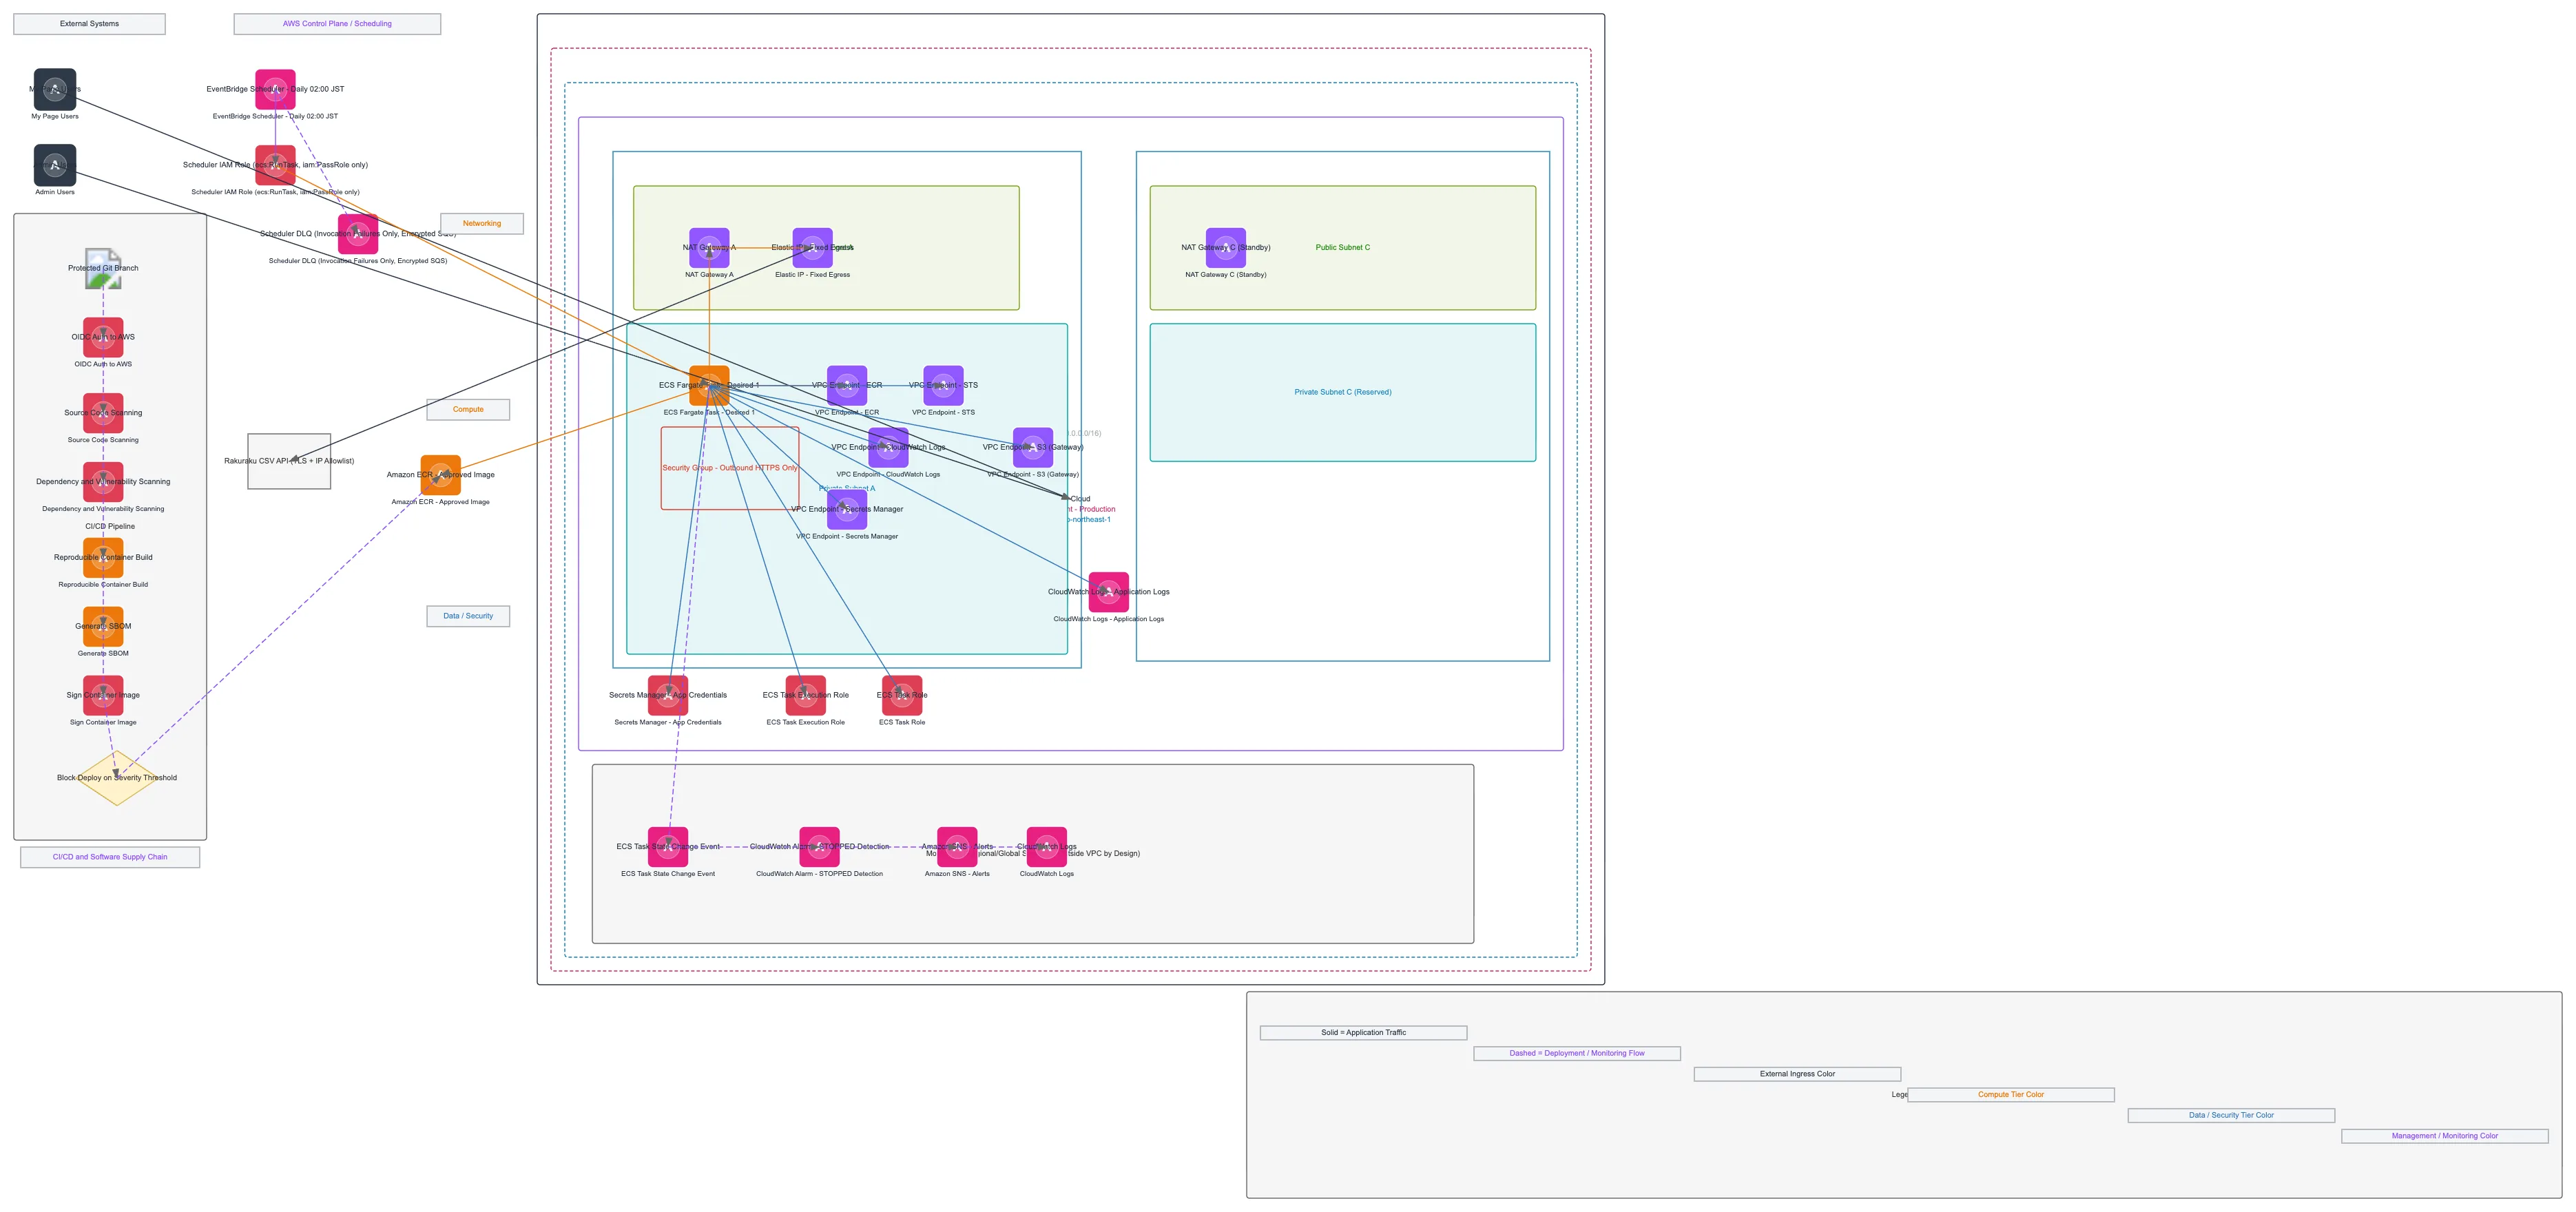Select legend item Data / Security Tier Color

point(2231,1115)
